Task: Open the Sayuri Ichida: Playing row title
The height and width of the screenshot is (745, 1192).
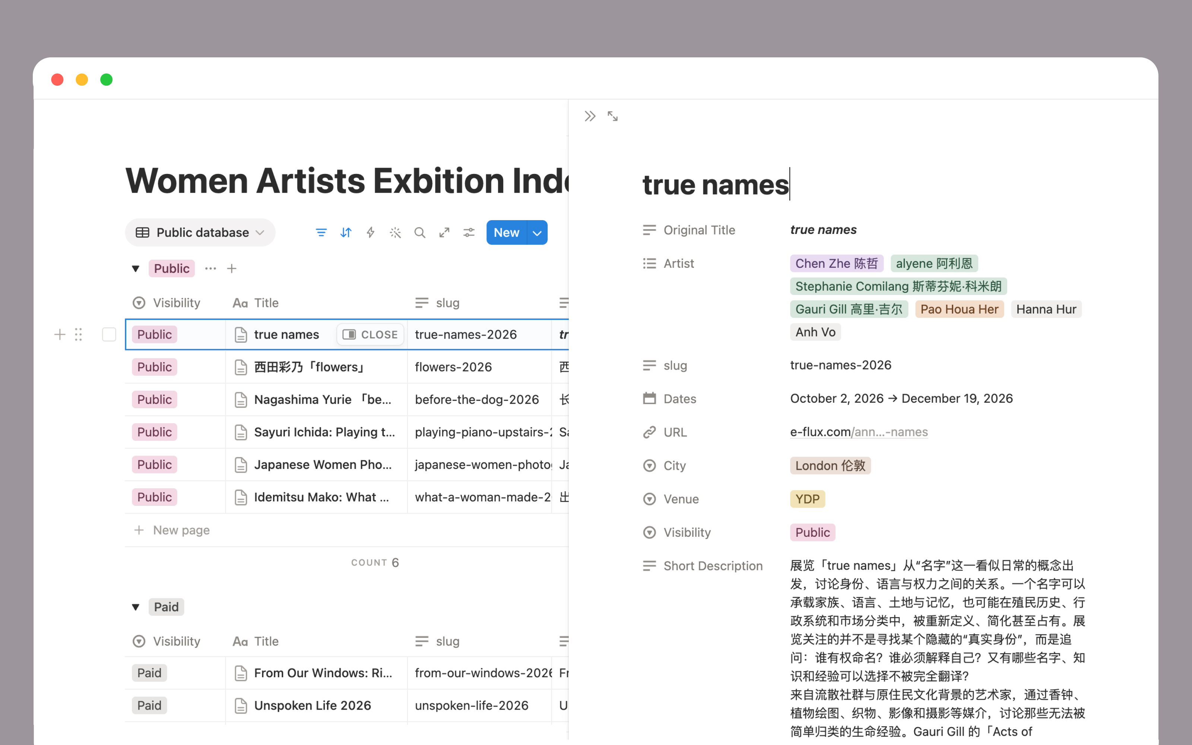Action: [324, 432]
